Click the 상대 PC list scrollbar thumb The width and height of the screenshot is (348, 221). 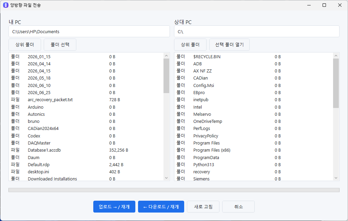point(336,83)
